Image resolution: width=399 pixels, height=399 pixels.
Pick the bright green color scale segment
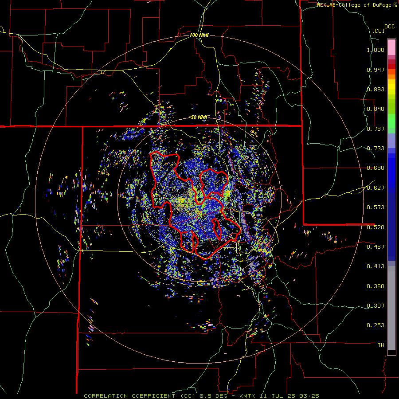tap(391, 121)
